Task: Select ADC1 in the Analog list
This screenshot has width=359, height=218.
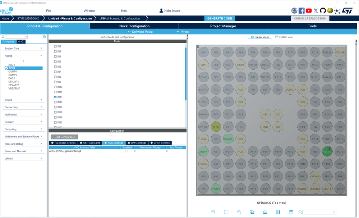Action: 11,65
